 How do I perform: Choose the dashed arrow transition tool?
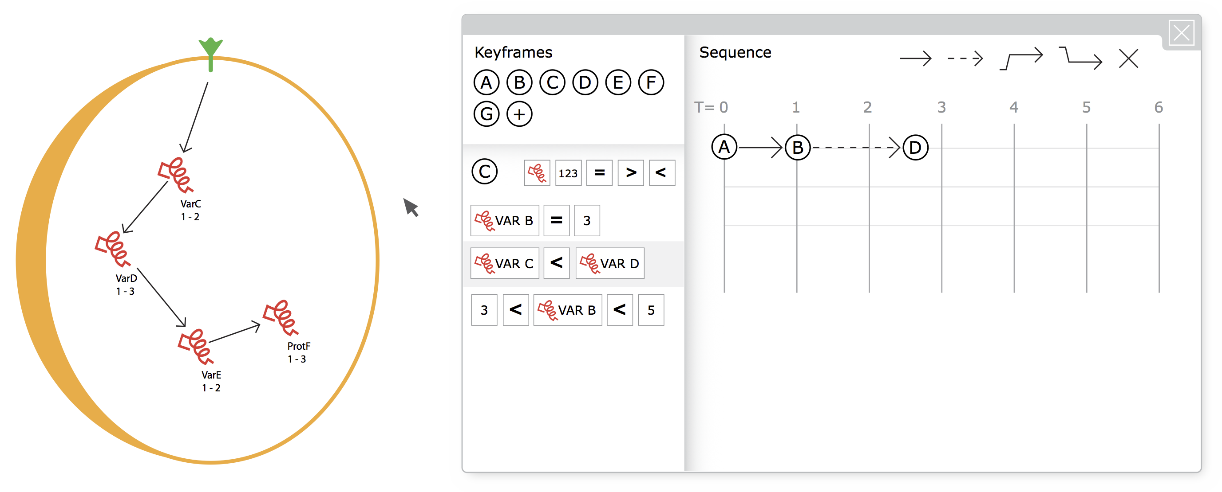[965, 59]
